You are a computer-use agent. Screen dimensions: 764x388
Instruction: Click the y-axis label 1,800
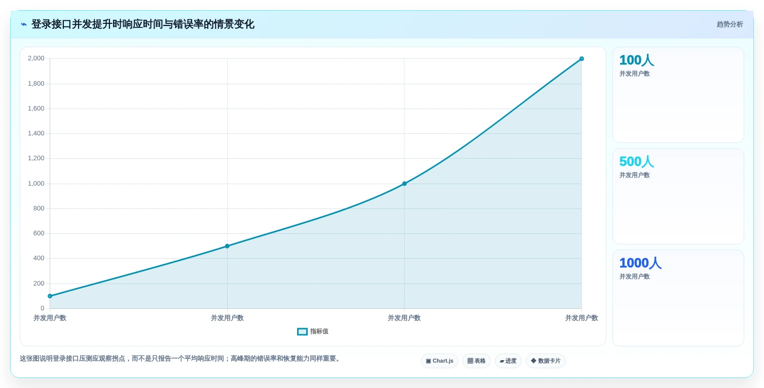point(36,84)
